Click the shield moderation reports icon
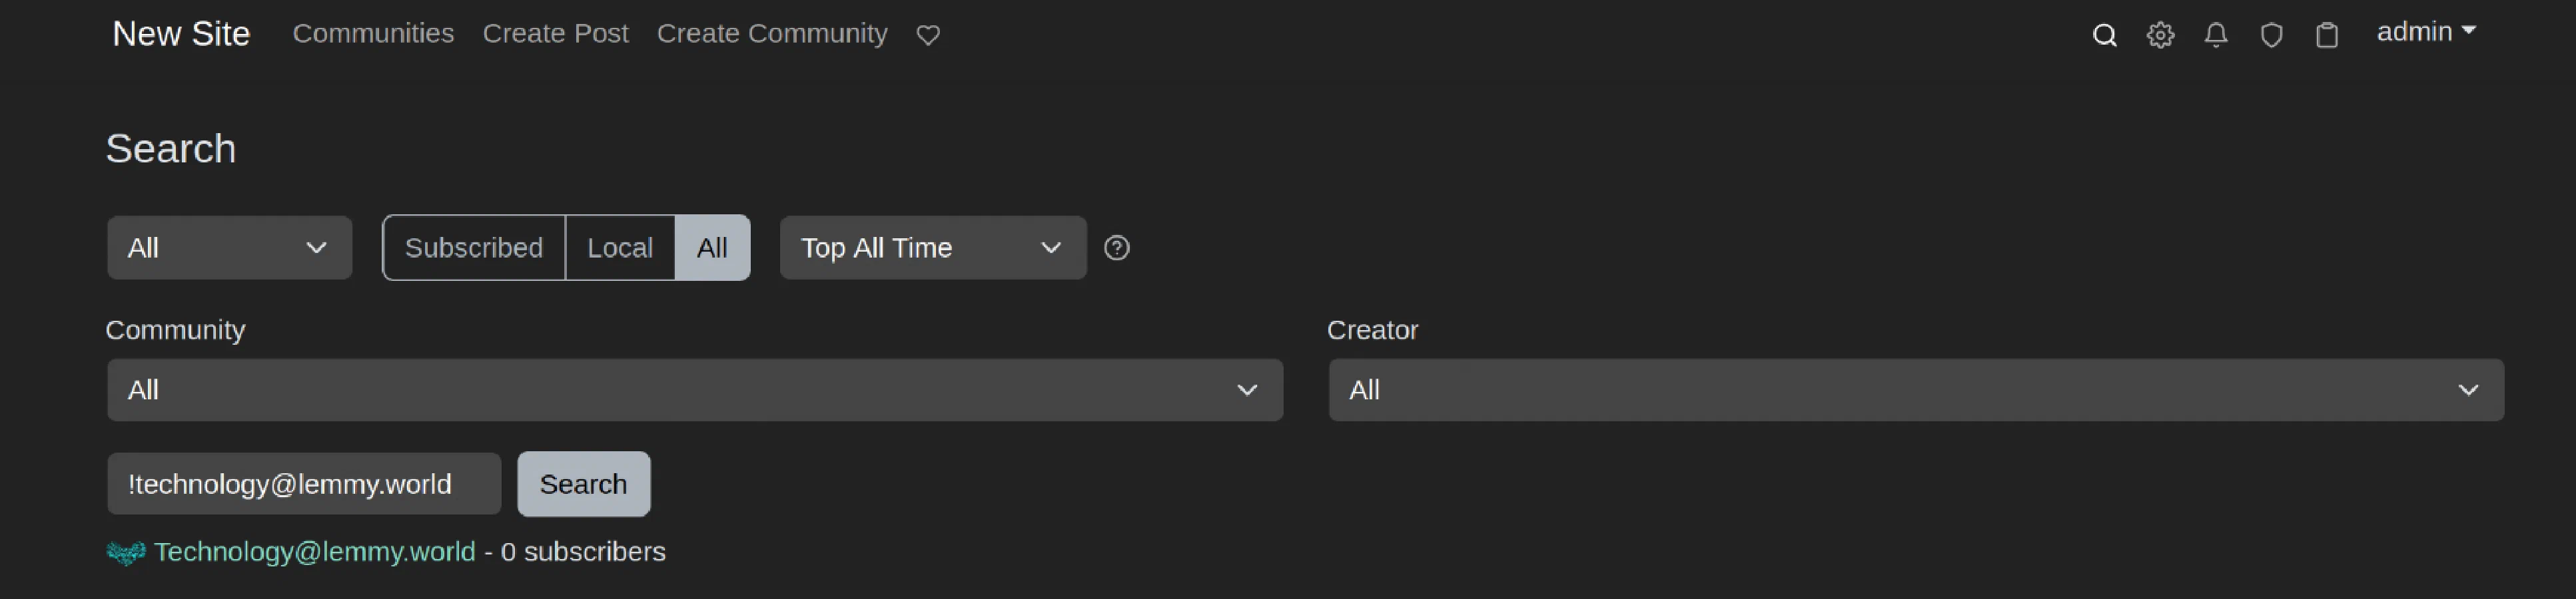 pos(2271,36)
